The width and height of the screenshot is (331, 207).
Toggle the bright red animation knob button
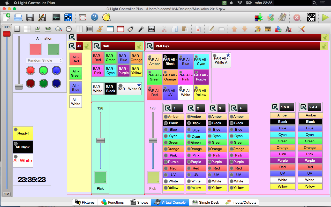tap(31, 70)
